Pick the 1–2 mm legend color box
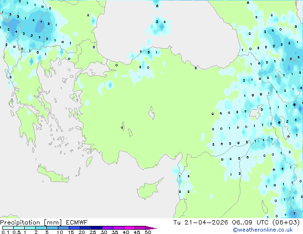The image size is (303, 234). pyautogui.click(x=30, y=228)
